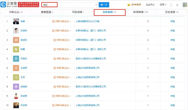This screenshot has width=188, height=110.
Task: Open 昆明大为影视文化传播有限公司 in row 8
Action: pyautogui.click(x=91, y=87)
